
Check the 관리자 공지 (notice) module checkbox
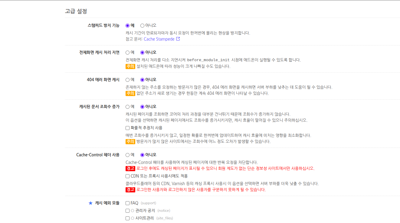click(x=127, y=210)
